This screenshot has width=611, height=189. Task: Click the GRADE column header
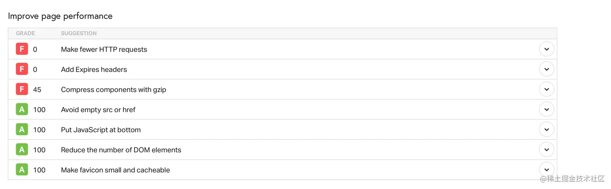[25, 33]
